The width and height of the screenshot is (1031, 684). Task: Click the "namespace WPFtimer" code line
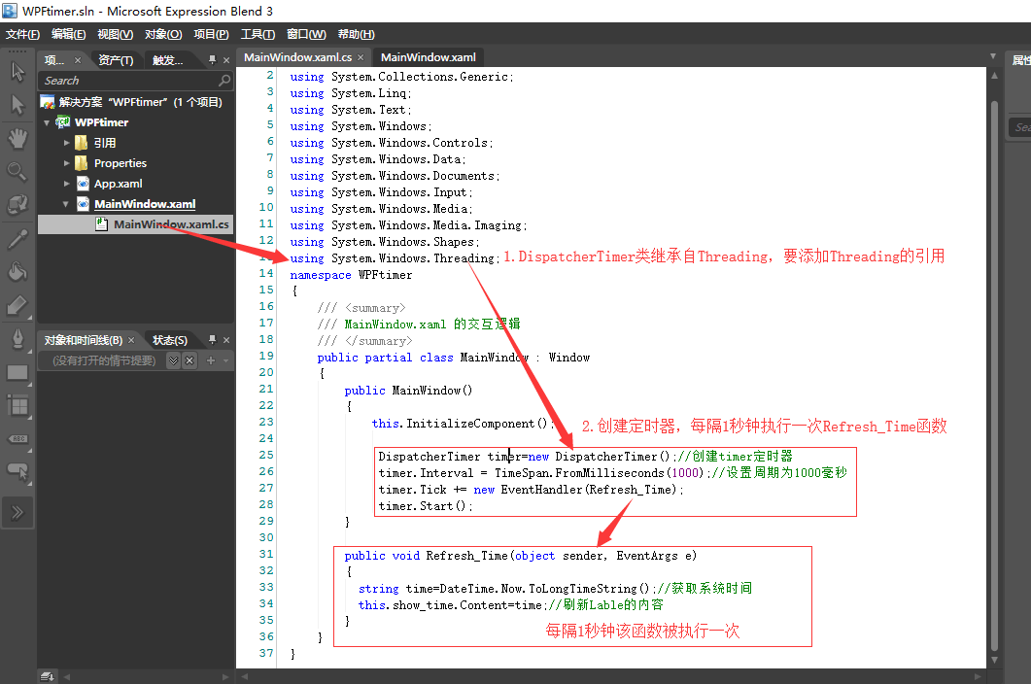click(x=351, y=275)
